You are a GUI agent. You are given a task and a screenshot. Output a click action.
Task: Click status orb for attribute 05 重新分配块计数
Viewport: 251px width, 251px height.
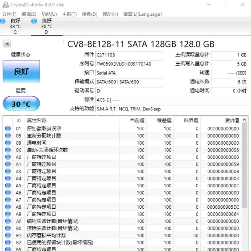click(8, 136)
